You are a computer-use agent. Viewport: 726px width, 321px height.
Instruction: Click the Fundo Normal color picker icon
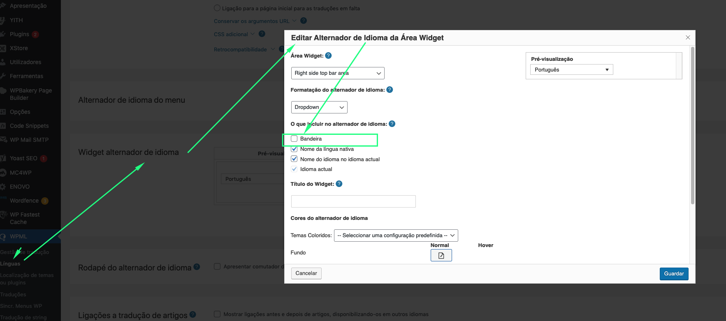point(441,255)
